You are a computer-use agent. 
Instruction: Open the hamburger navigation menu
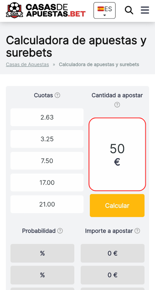[145, 10]
